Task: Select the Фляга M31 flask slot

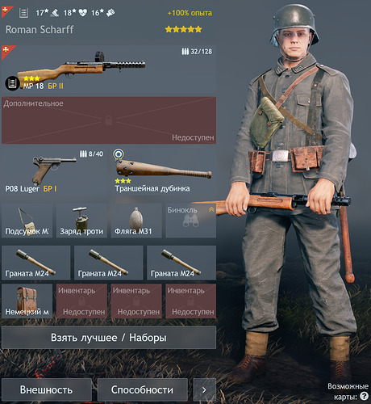Action: [136, 221]
